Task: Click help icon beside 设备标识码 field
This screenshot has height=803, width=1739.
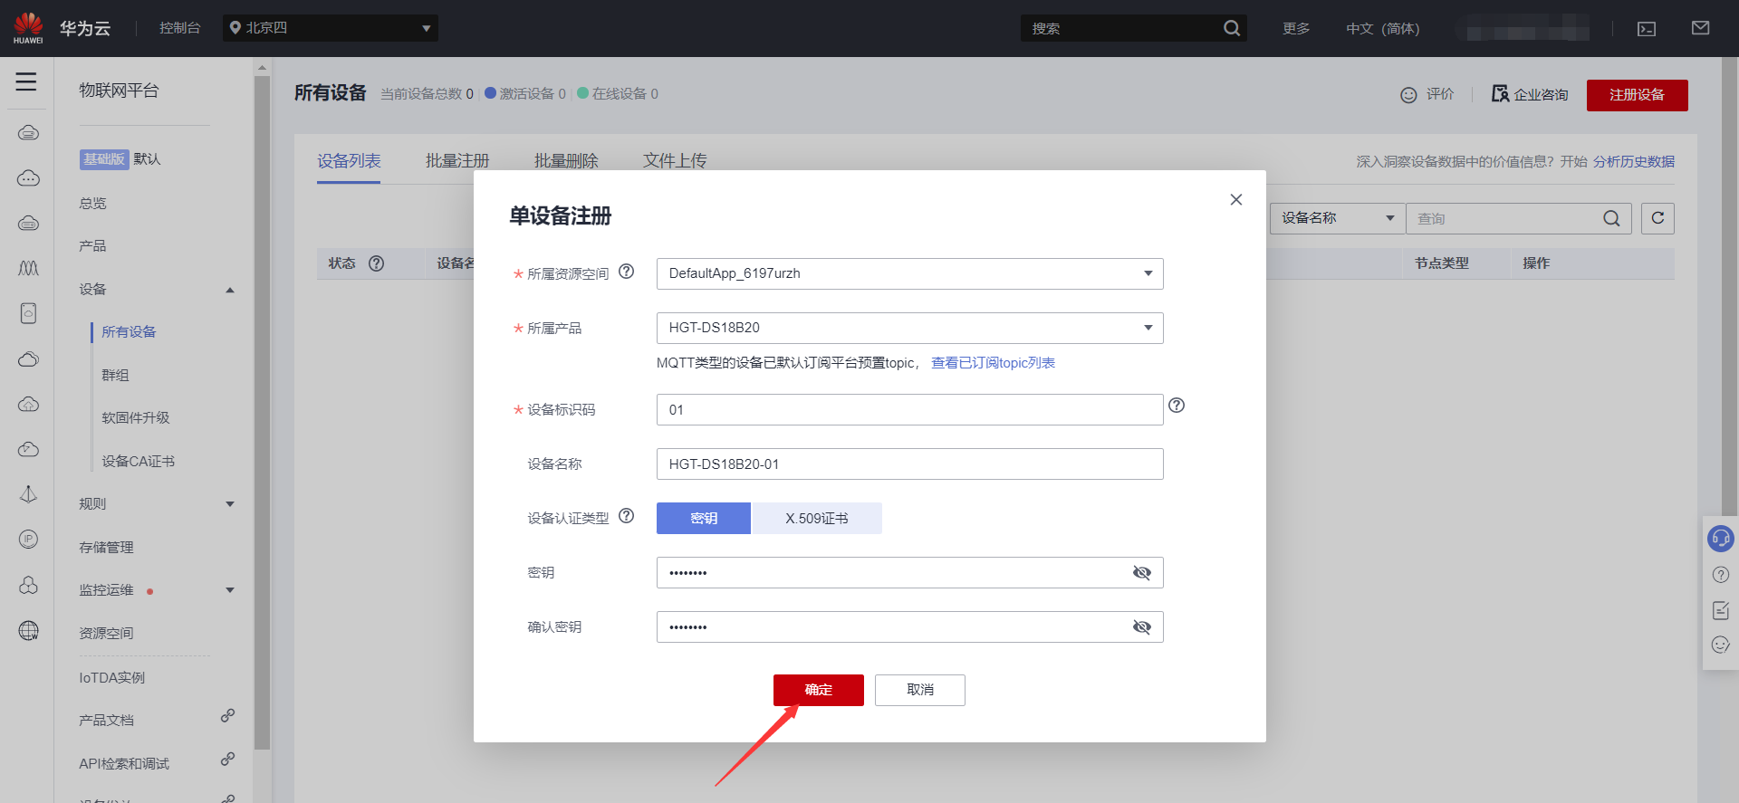Action: pyautogui.click(x=1177, y=406)
